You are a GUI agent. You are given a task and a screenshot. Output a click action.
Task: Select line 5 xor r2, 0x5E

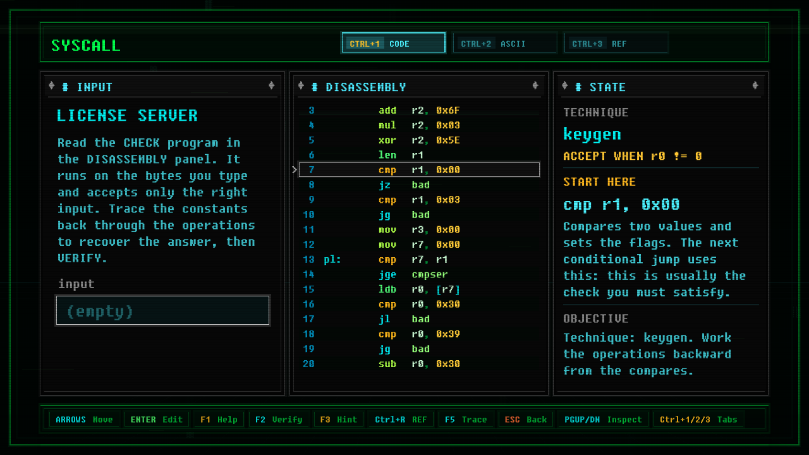click(x=419, y=140)
